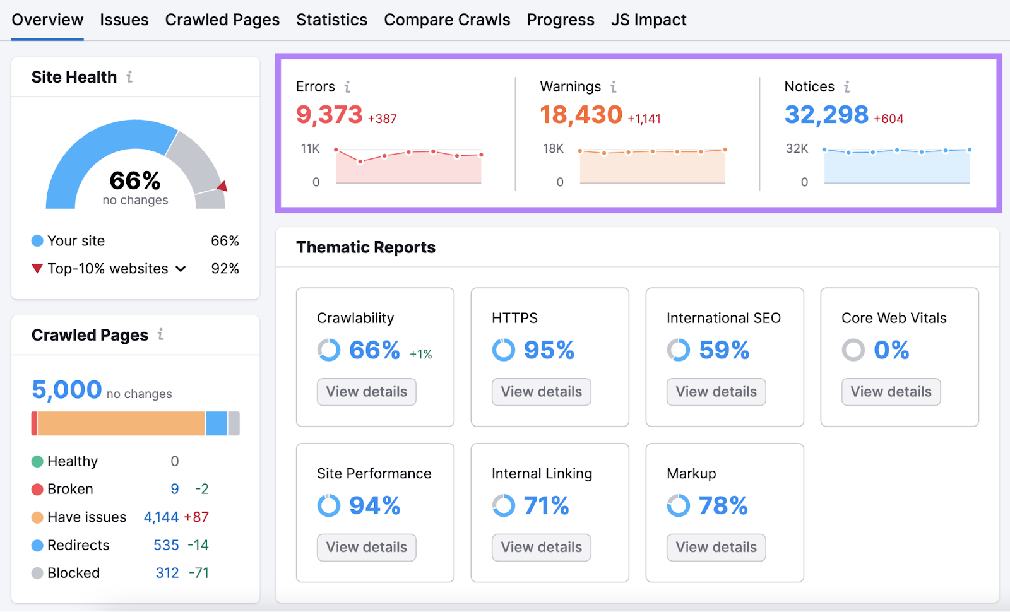Click the Crawled Pages info icon
Screen dimensions: 1010x612
pos(160,334)
